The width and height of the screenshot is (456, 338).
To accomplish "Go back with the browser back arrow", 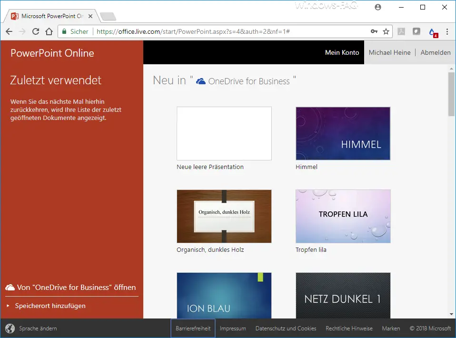I will [x=9, y=31].
